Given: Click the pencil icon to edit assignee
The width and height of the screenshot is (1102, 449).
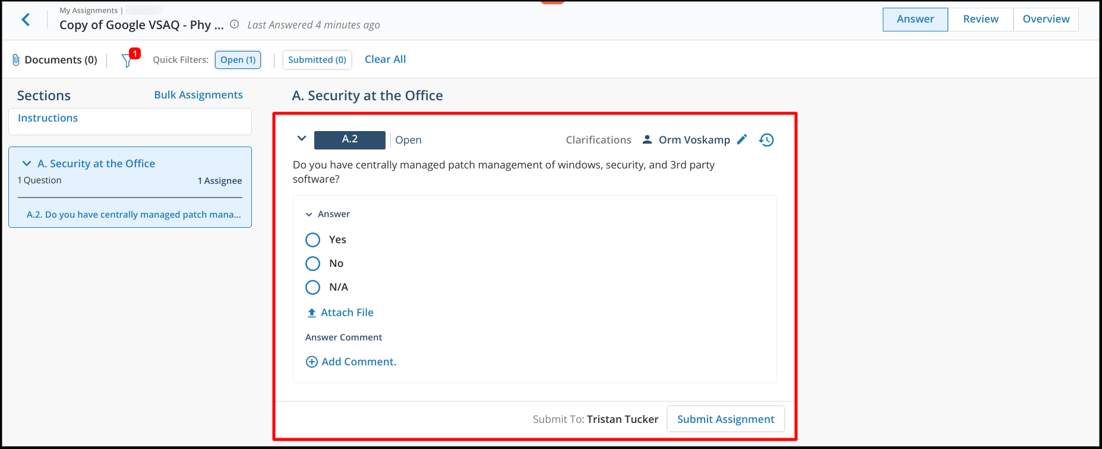Looking at the screenshot, I should point(742,139).
